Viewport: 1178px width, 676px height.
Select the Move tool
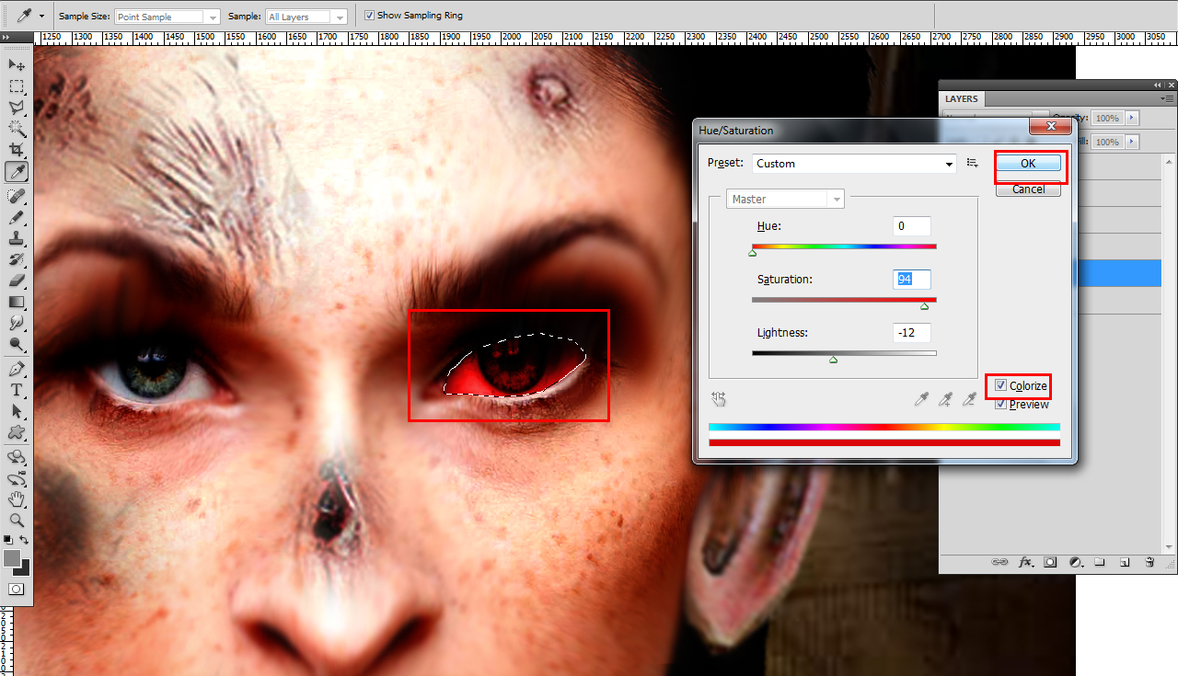coord(17,65)
